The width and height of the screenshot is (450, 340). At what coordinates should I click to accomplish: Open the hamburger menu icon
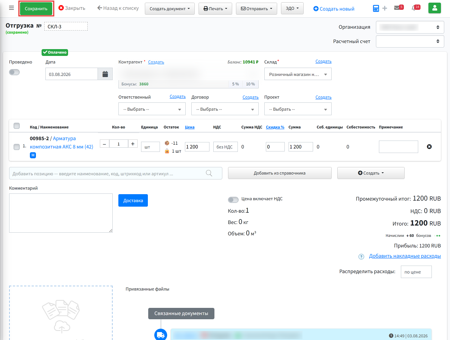[11, 8]
